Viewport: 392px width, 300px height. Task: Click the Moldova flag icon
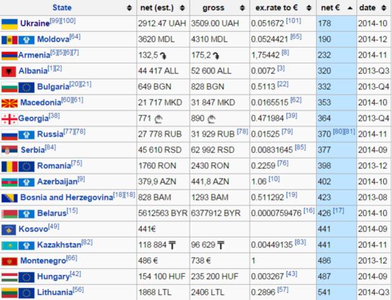[x=9, y=40]
